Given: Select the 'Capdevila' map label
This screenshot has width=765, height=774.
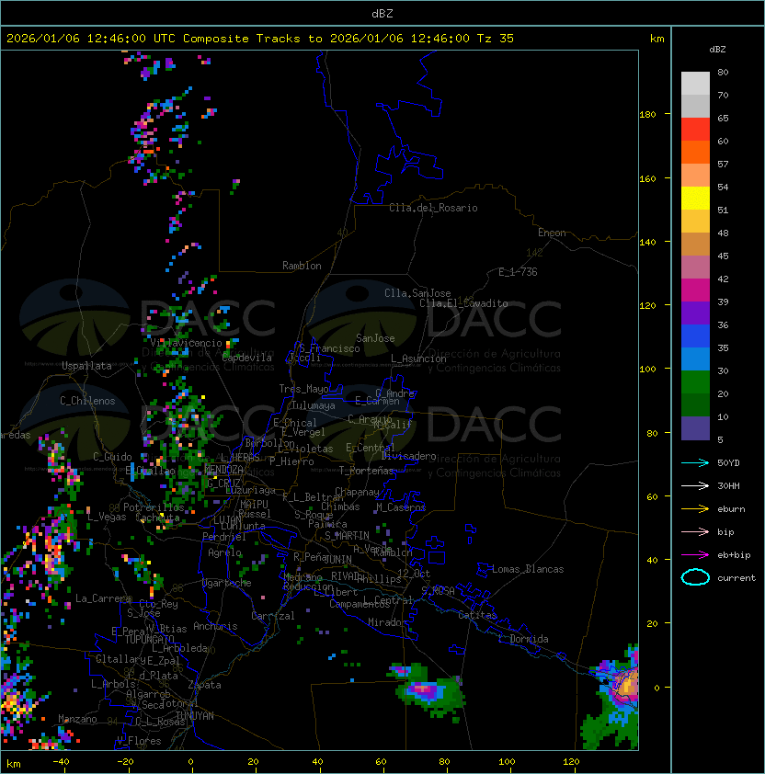Looking at the screenshot, I should click(246, 358).
